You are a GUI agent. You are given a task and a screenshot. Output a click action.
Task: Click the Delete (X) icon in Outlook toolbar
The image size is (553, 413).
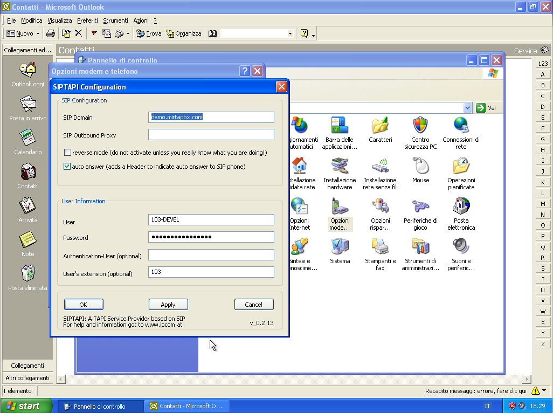point(78,33)
